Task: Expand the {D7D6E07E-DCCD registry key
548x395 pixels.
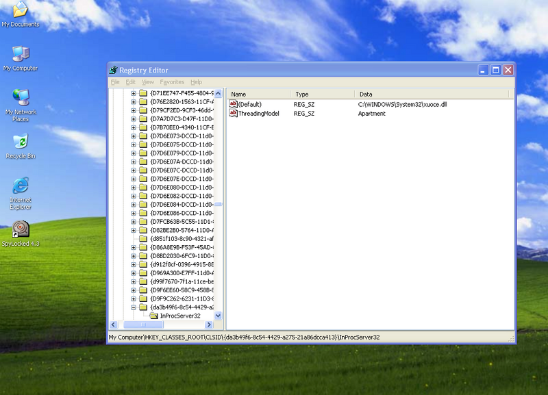Action: pos(134,179)
